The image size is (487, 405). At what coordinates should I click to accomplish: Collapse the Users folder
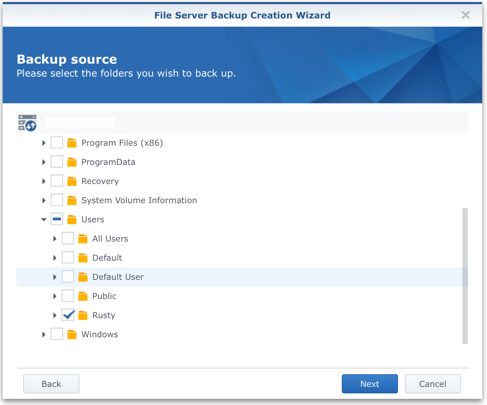pos(43,220)
